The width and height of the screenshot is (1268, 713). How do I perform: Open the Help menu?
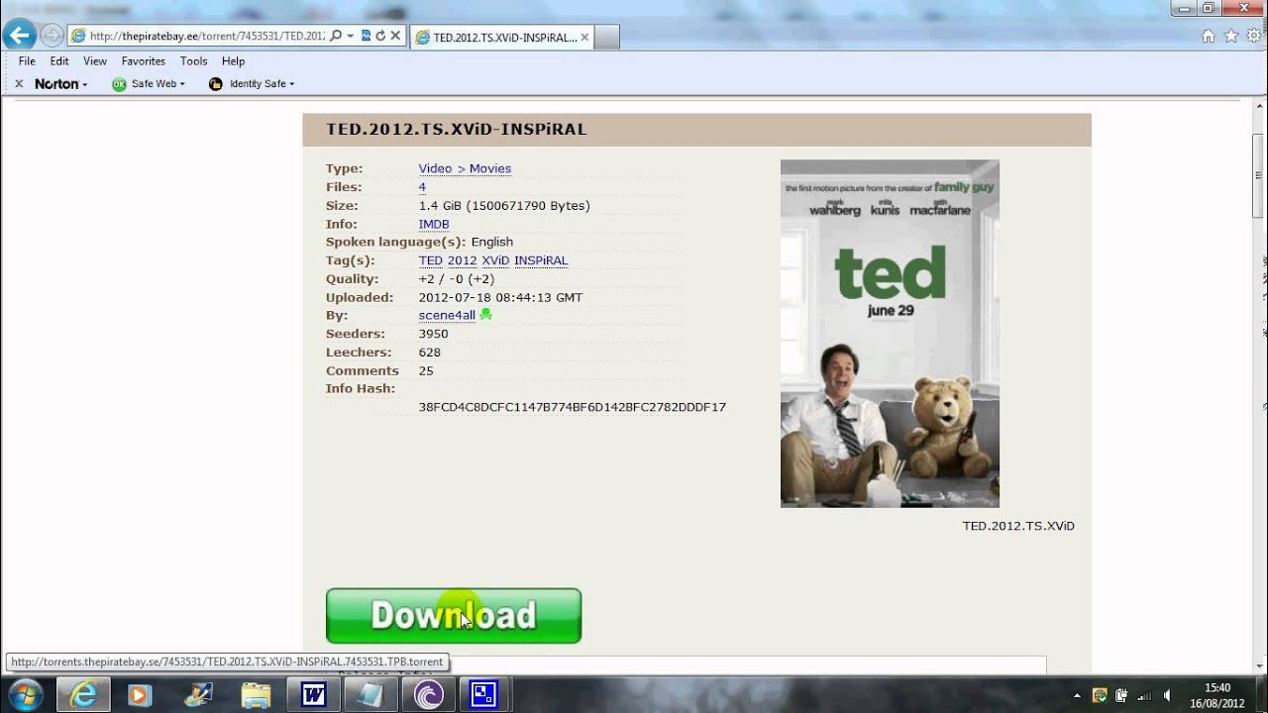click(233, 61)
